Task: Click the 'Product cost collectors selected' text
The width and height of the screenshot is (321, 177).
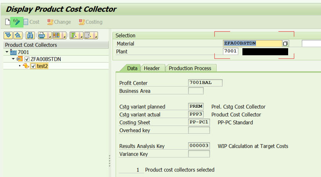Action: coord(180,170)
